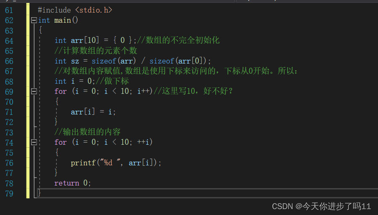The image size is (378, 215).
Task: Click the comment '//计算数组的元素个数'
Action: point(96,50)
